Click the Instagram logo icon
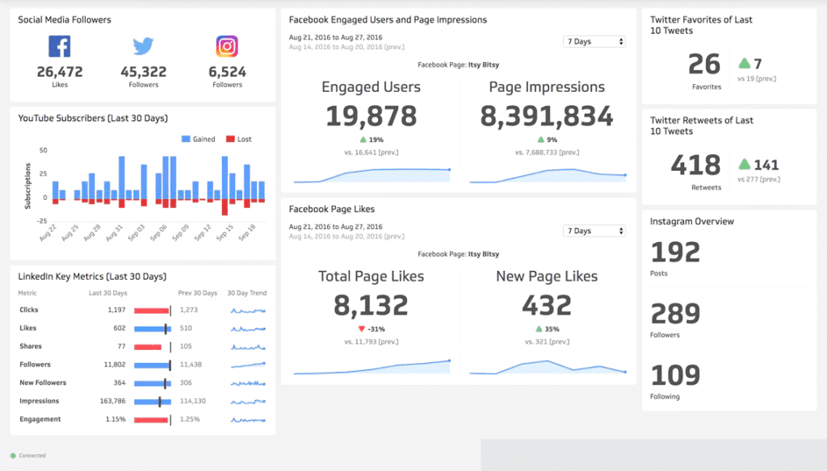 pos(227,47)
